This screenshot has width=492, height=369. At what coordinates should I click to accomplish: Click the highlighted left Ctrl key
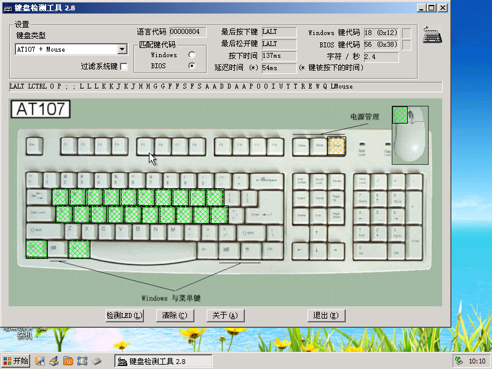coord(37,250)
